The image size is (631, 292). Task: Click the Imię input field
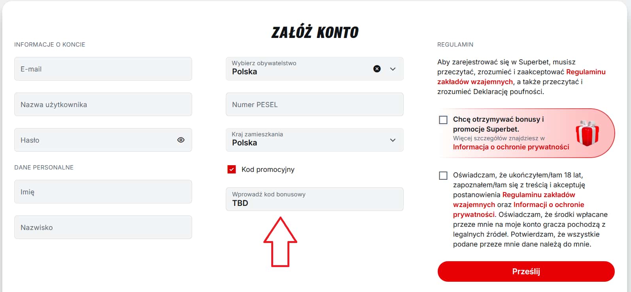click(x=103, y=192)
